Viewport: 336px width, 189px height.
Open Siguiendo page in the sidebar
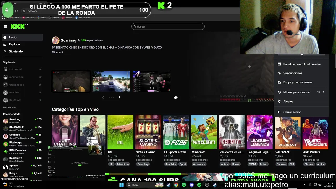click(22, 51)
